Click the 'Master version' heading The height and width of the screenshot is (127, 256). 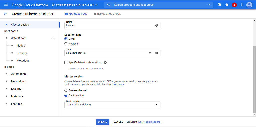tap(74, 76)
